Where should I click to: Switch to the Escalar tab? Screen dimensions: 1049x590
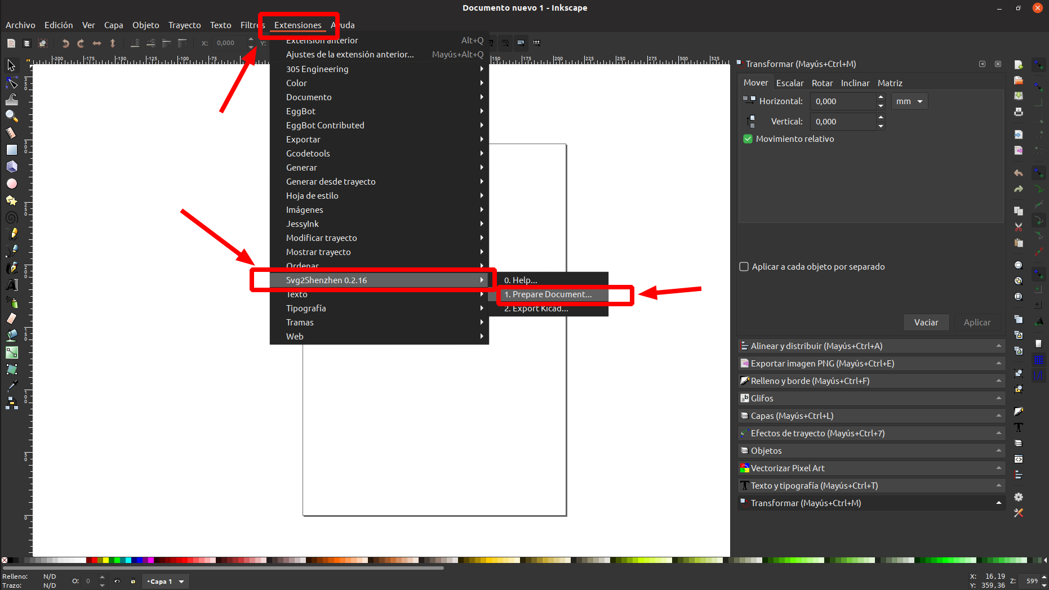(x=790, y=83)
